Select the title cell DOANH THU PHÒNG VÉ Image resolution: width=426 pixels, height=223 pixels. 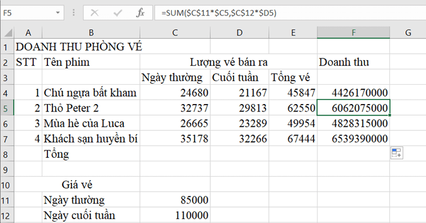(79, 47)
